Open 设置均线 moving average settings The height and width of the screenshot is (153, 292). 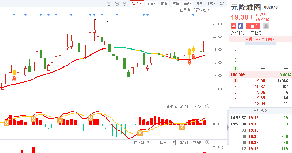[201, 10]
